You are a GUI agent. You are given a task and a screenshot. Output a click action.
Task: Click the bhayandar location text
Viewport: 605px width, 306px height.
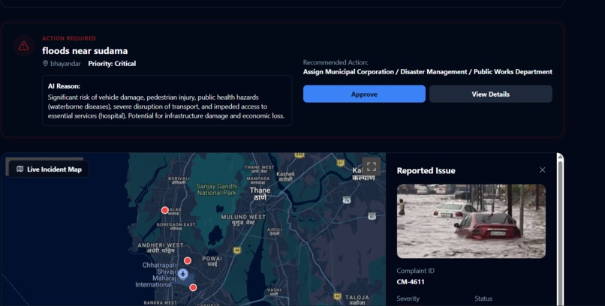pyautogui.click(x=65, y=64)
